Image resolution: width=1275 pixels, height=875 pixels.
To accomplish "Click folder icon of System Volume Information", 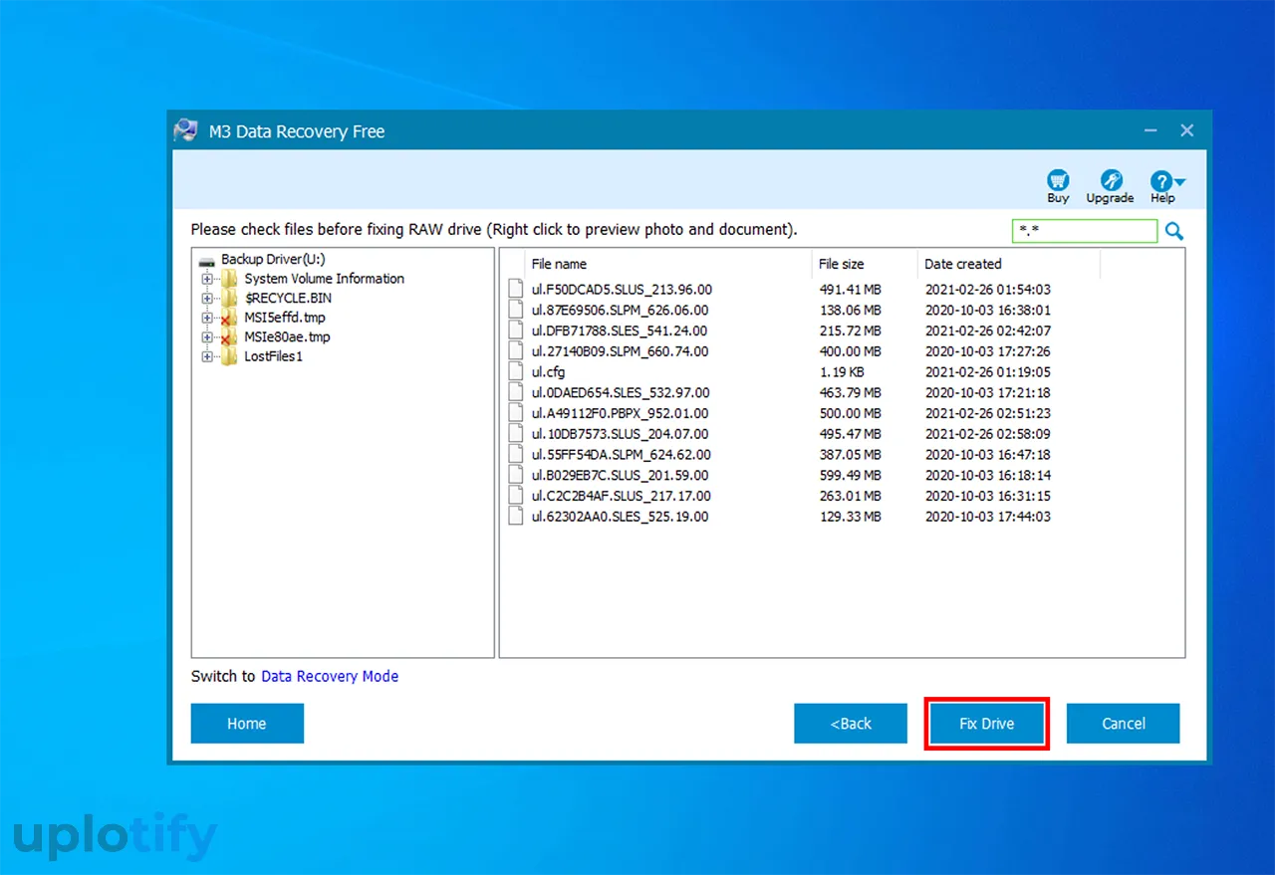I will click(x=228, y=279).
